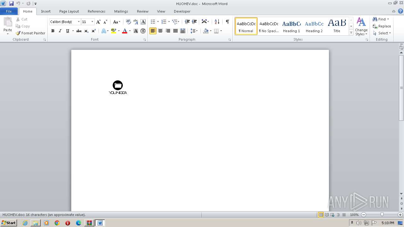The width and height of the screenshot is (404, 227).
Task: Expand the Styles gallery More arrow
Action: [x=351, y=33]
